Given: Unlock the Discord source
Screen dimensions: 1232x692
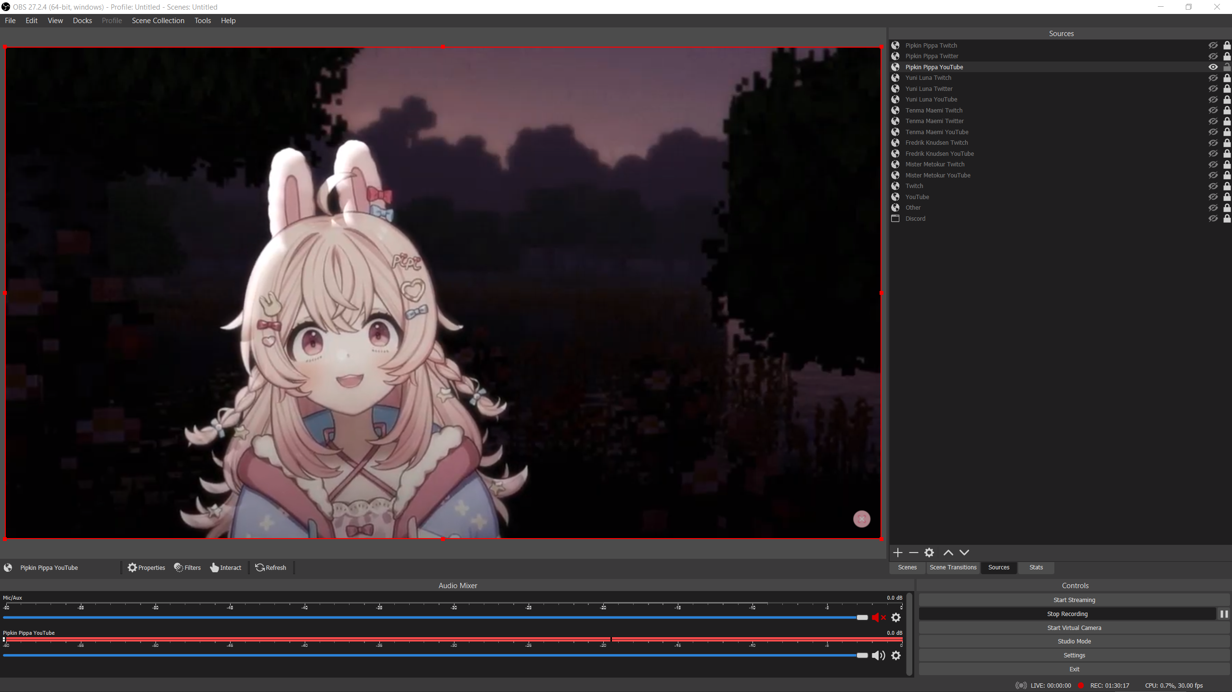Looking at the screenshot, I should pos(1227,218).
